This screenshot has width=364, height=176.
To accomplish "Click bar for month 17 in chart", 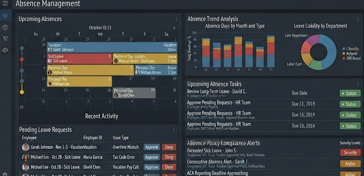I will click(x=271, y=51).
